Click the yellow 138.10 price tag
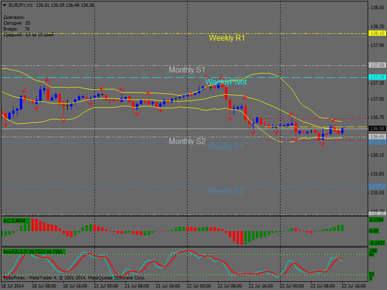 (x=377, y=33)
